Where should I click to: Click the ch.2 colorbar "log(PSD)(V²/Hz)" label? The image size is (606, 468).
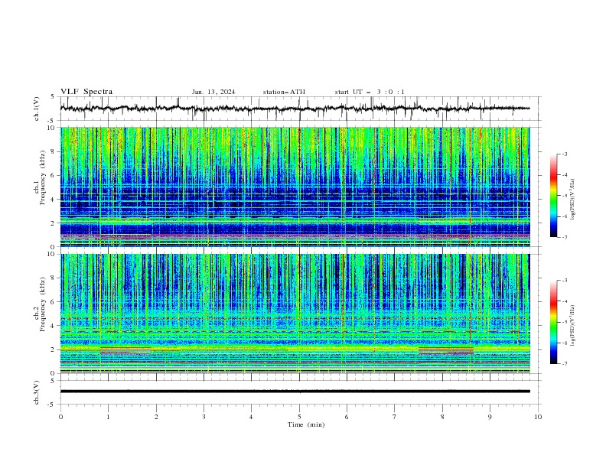[572, 326]
